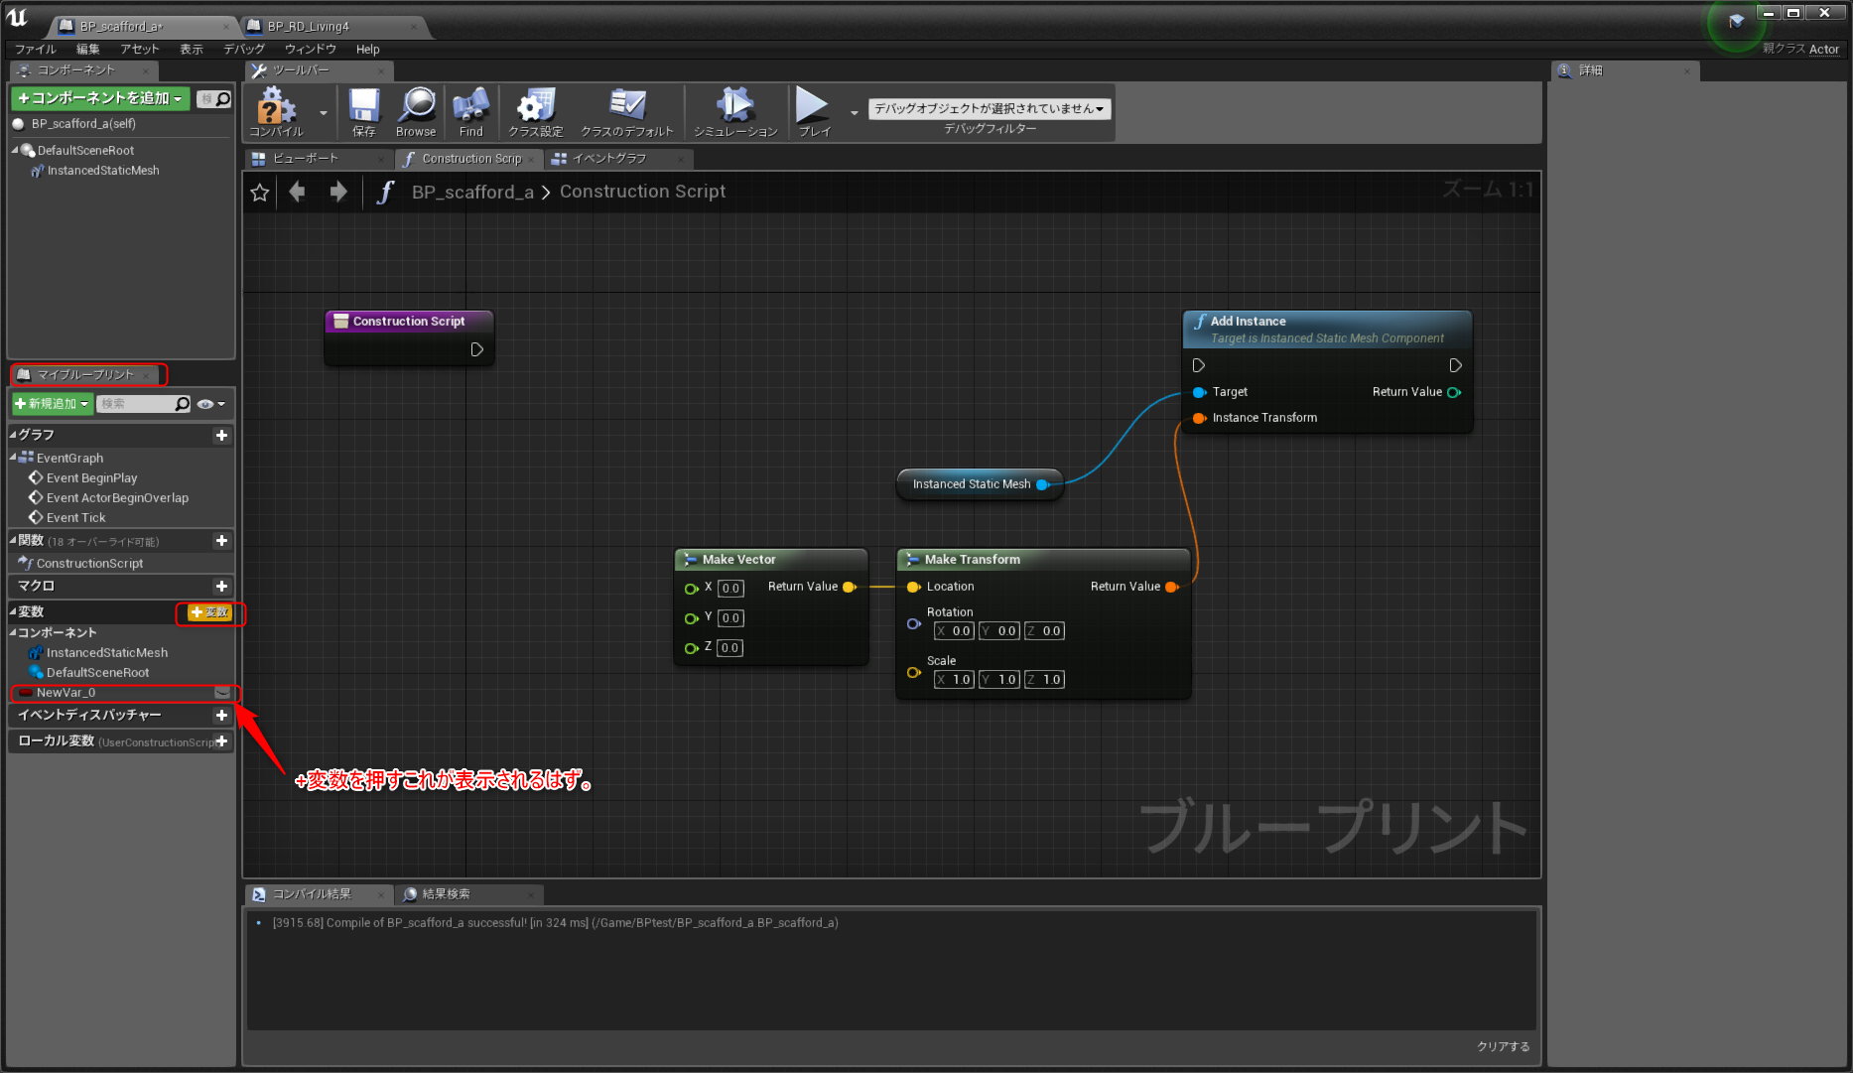Collapse the 変数 section

(13, 611)
